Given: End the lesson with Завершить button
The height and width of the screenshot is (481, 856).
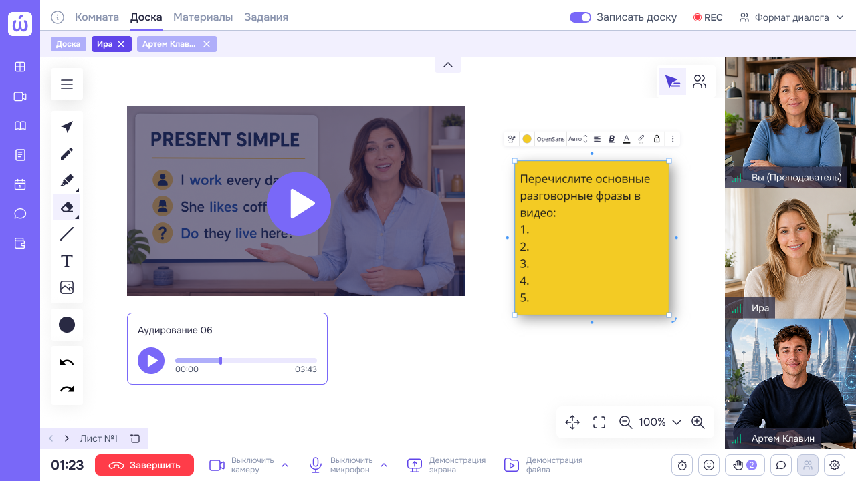Looking at the screenshot, I should 144,465.
